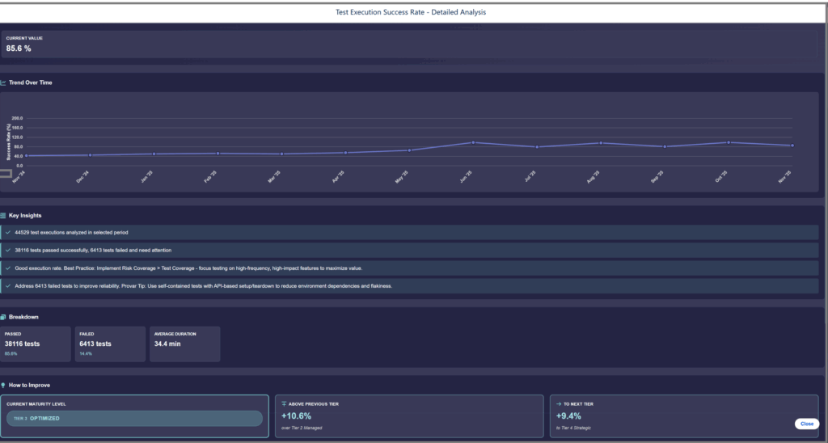Click the Breakdown section icon
Viewport: 828px width, 443px height.
click(x=4, y=317)
